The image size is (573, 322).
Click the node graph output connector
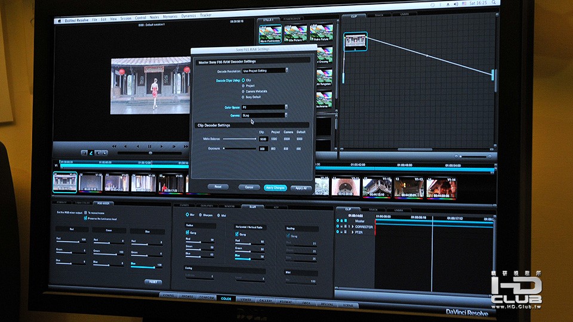pyautogui.click(x=492, y=75)
